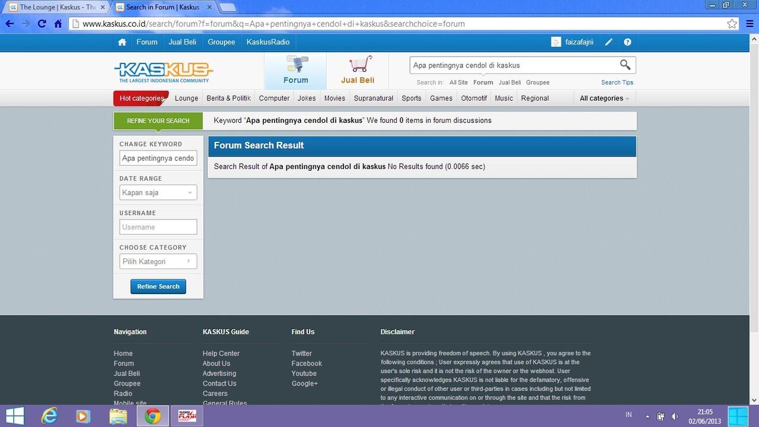Launch Internet Explorer from the taskbar
Screen dimensions: 759x427
pyautogui.click(x=50, y=416)
